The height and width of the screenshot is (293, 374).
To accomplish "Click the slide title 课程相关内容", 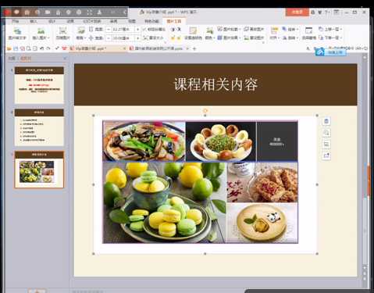I will point(215,84).
